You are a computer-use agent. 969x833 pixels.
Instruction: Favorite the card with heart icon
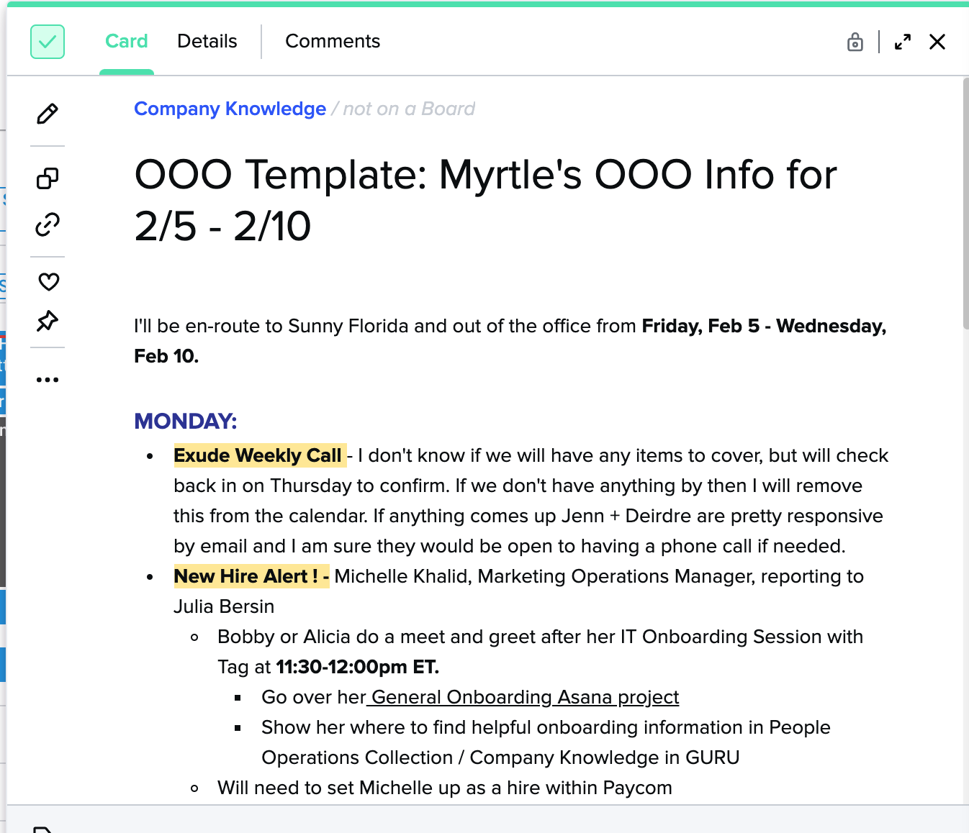pyautogui.click(x=48, y=282)
